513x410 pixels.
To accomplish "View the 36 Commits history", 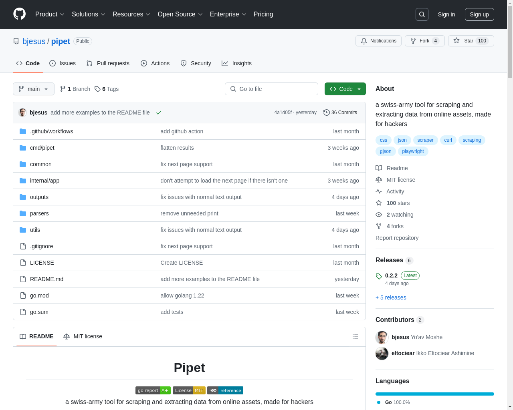I will pos(340,113).
